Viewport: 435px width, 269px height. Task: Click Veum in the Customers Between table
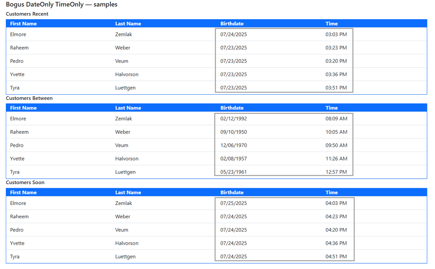coord(122,145)
